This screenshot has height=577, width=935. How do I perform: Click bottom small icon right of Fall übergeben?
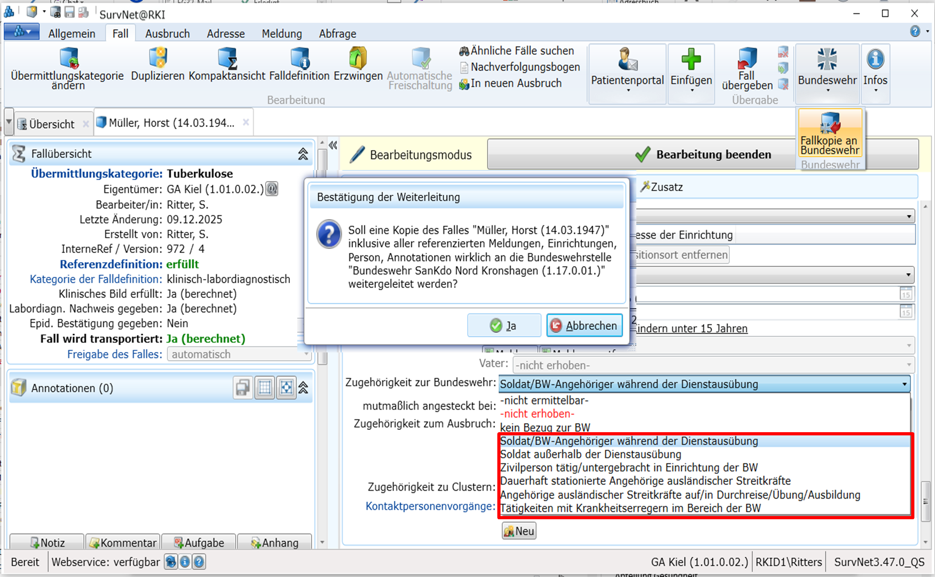(x=783, y=84)
